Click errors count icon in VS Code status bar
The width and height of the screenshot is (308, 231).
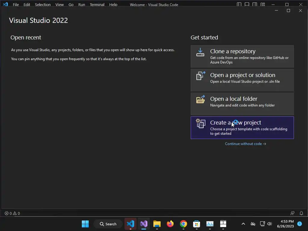8,213
